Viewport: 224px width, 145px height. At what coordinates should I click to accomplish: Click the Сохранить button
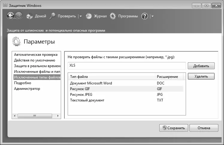point(174,128)
